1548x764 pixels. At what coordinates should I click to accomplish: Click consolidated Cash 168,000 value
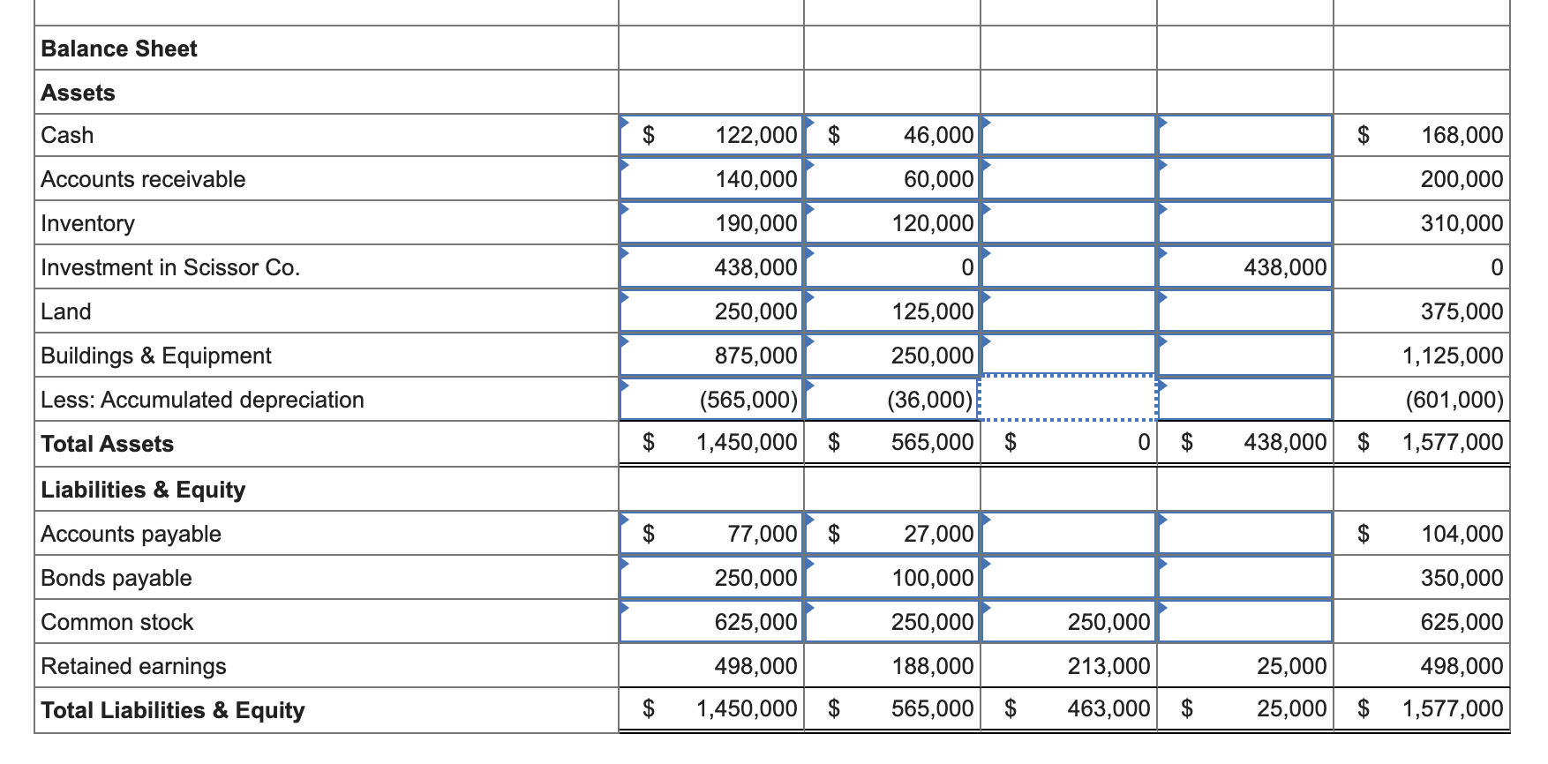tap(1462, 135)
